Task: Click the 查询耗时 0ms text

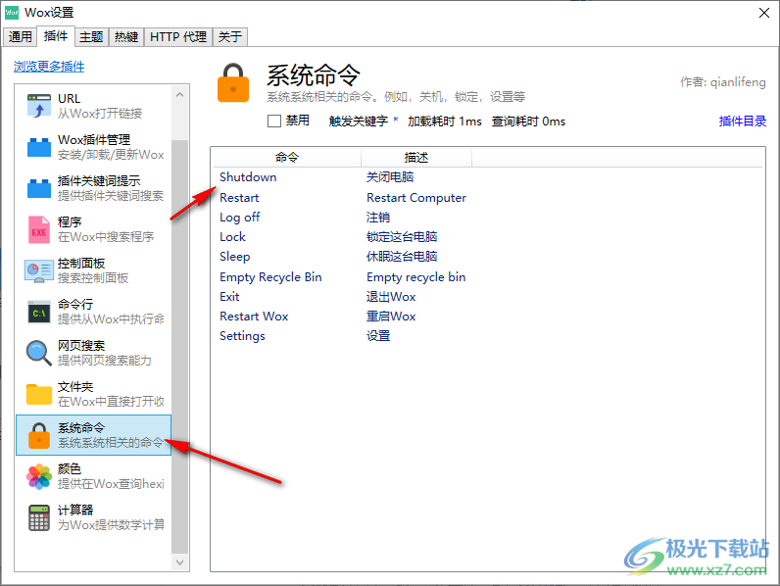Action: point(528,122)
